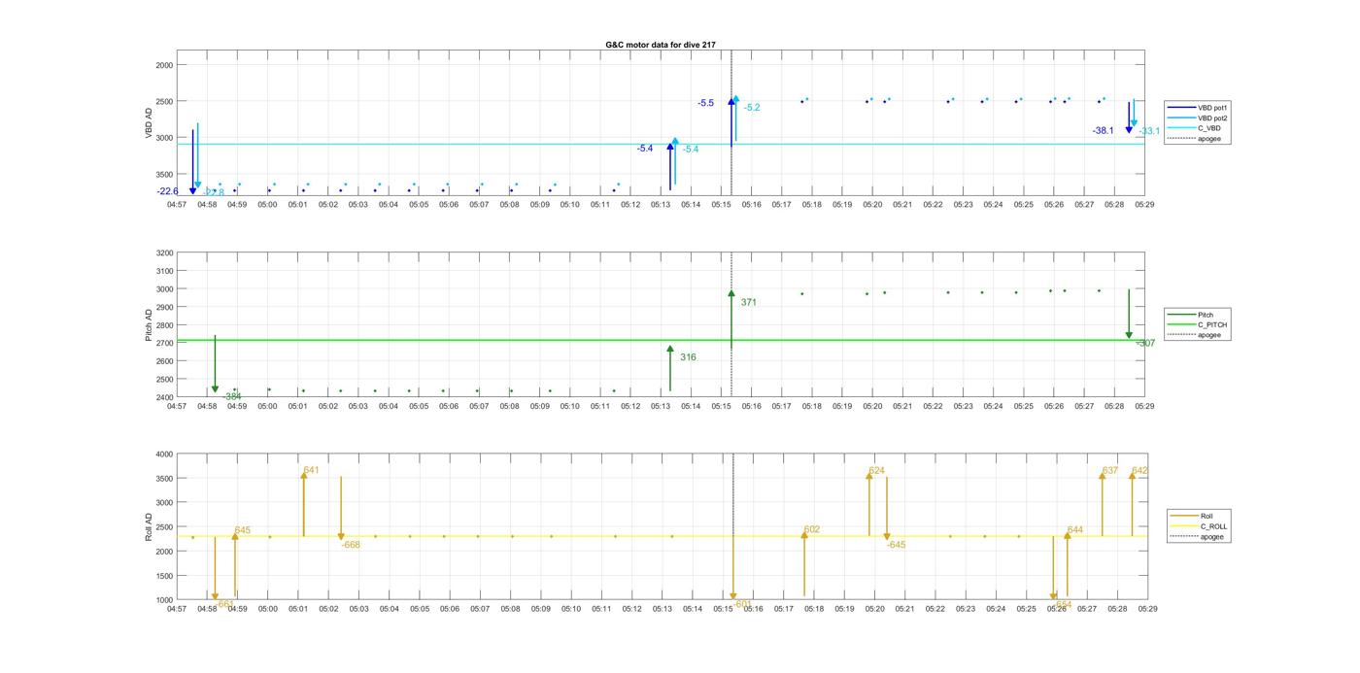Viewport: 1360px width, 673px height.
Task: Click the "Pitch AD" y-axis label
Action: pos(149,325)
